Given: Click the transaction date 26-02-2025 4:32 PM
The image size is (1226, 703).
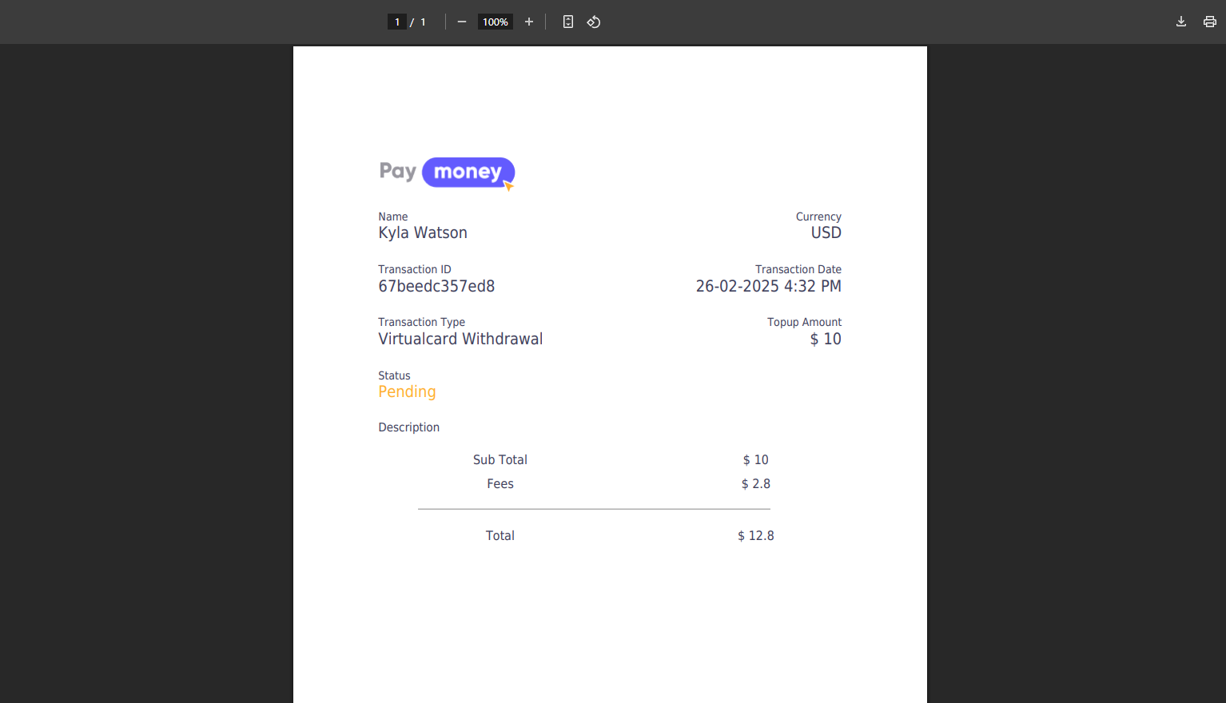Looking at the screenshot, I should 768,286.
